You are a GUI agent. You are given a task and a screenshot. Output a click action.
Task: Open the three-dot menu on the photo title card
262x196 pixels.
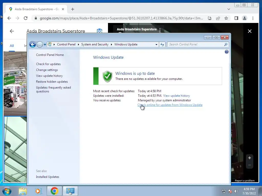[160, 30]
